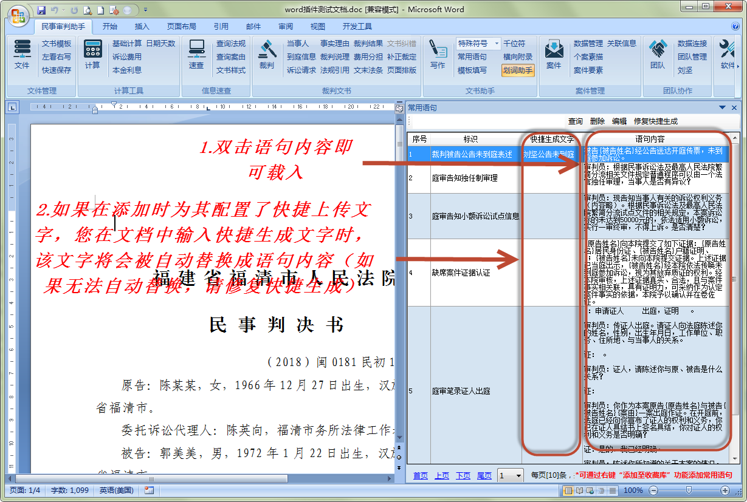The height and width of the screenshot is (502, 747).
Task: Switch to the 民事审判助手 tab
Action: (x=63, y=27)
